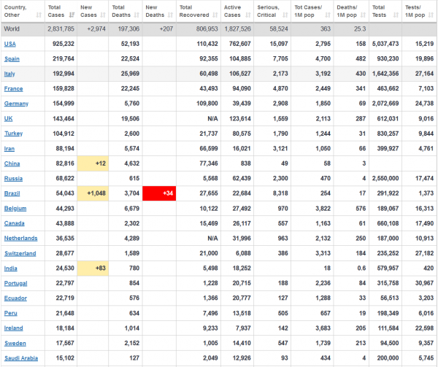Viewport: 438px width, 367px height.
Task: Click Tests/1M pop sort icon
Action: [431, 15]
